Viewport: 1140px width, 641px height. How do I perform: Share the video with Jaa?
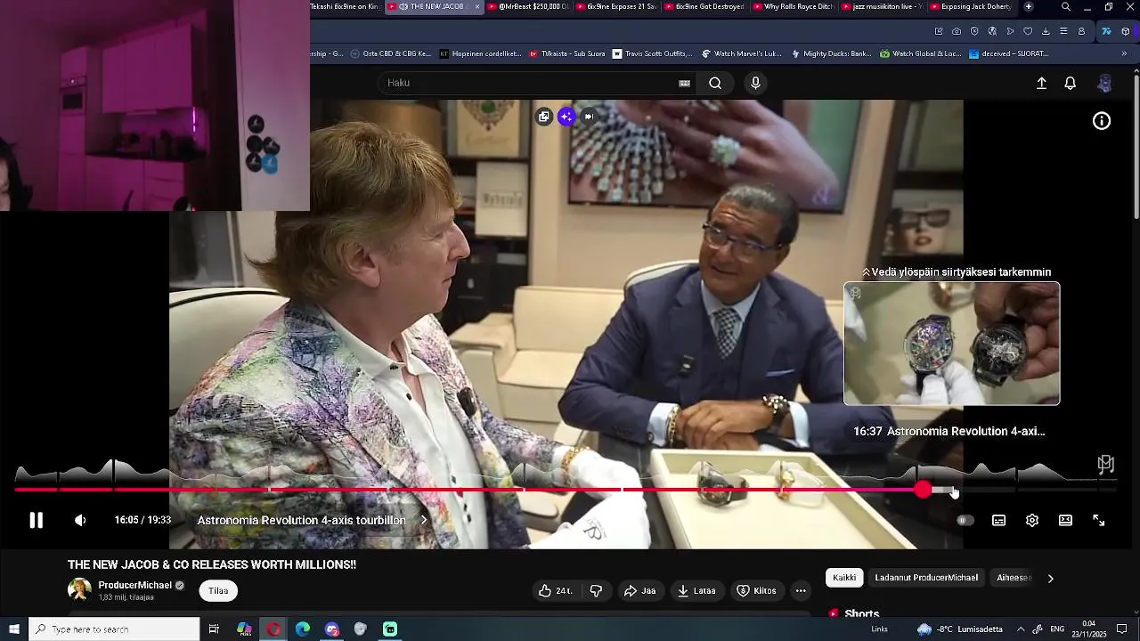639,591
